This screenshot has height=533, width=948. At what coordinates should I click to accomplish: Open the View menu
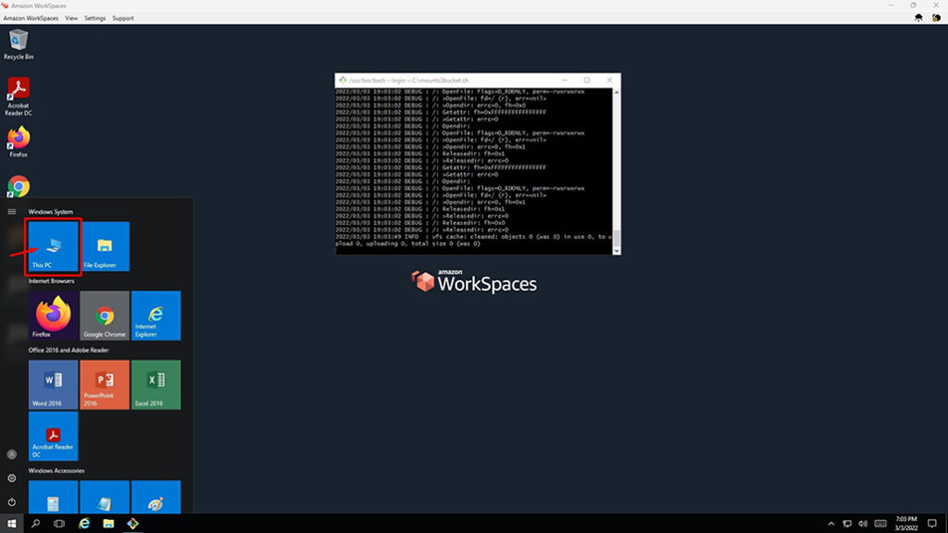tap(71, 19)
